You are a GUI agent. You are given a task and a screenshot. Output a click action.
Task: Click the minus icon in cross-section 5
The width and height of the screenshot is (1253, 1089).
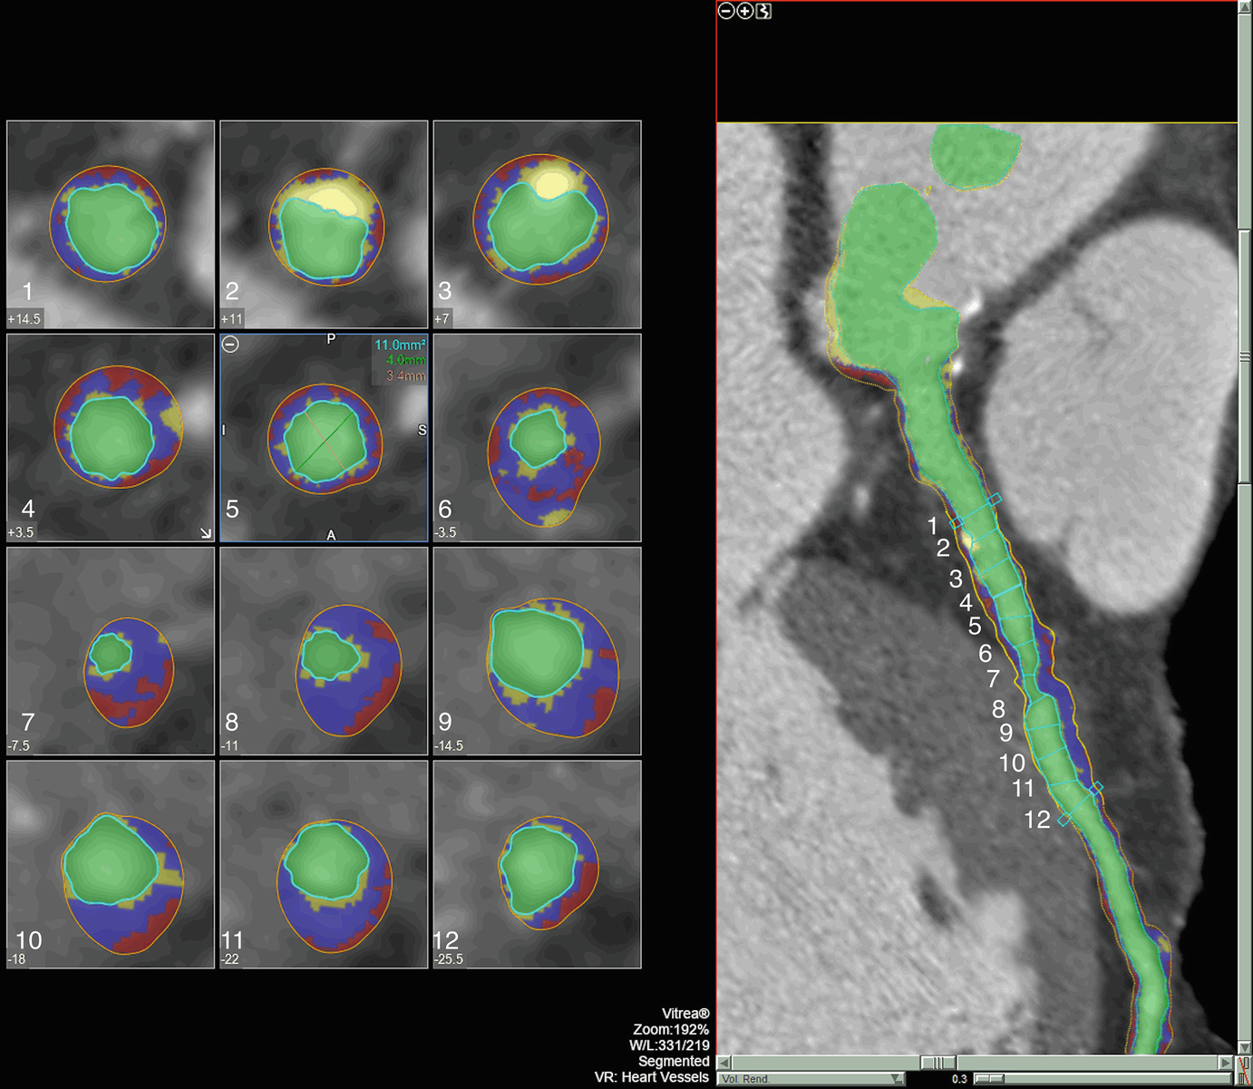(x=231, y=345)
